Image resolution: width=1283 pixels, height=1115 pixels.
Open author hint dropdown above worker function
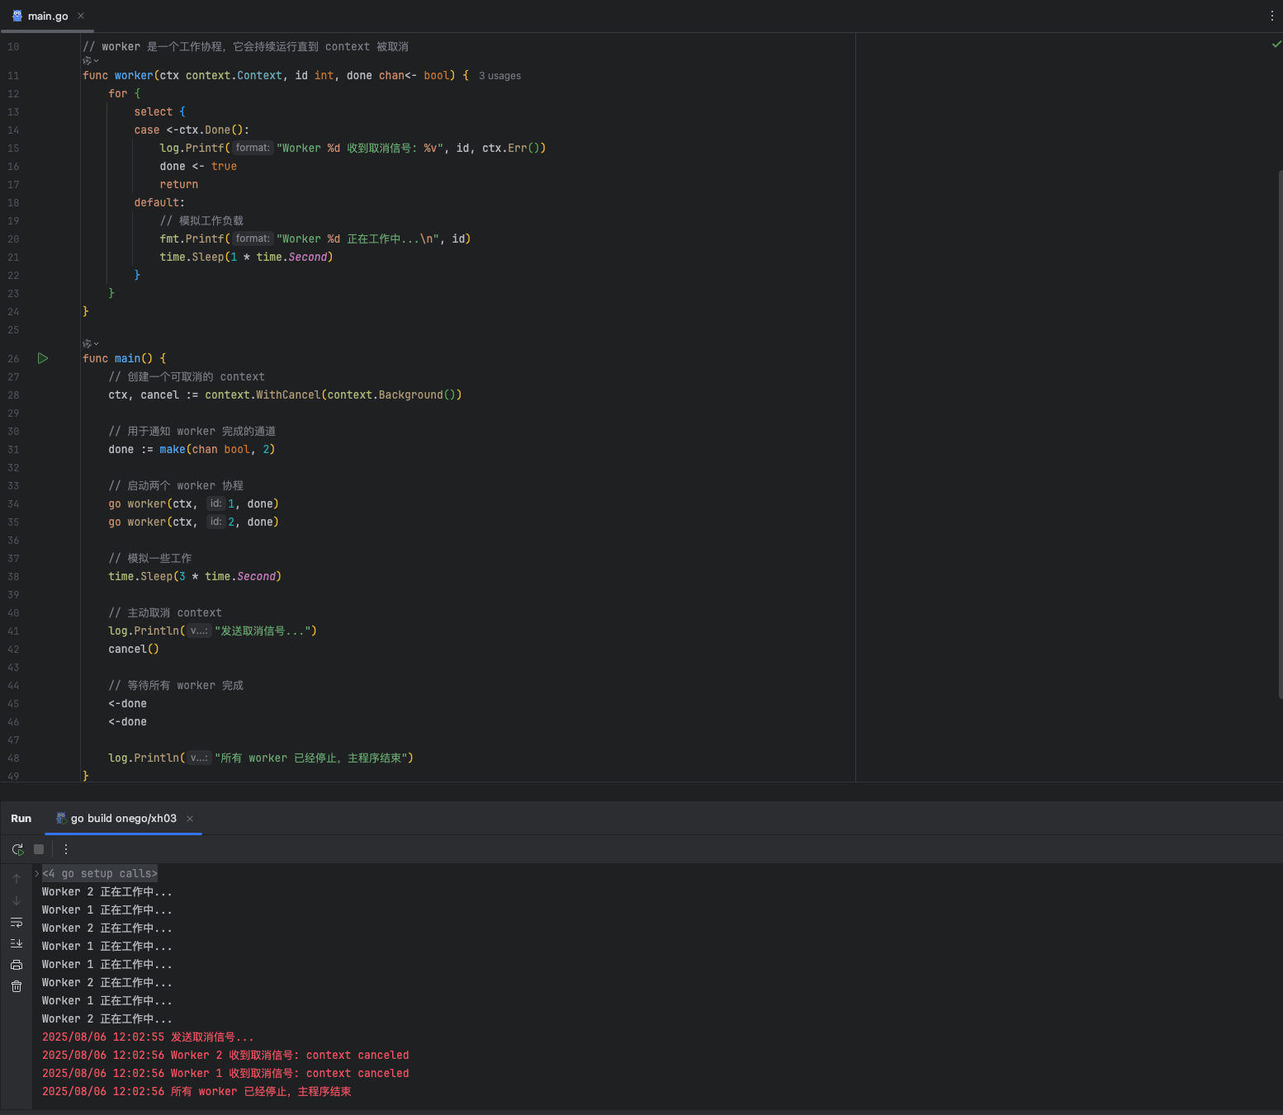[91, 61]
